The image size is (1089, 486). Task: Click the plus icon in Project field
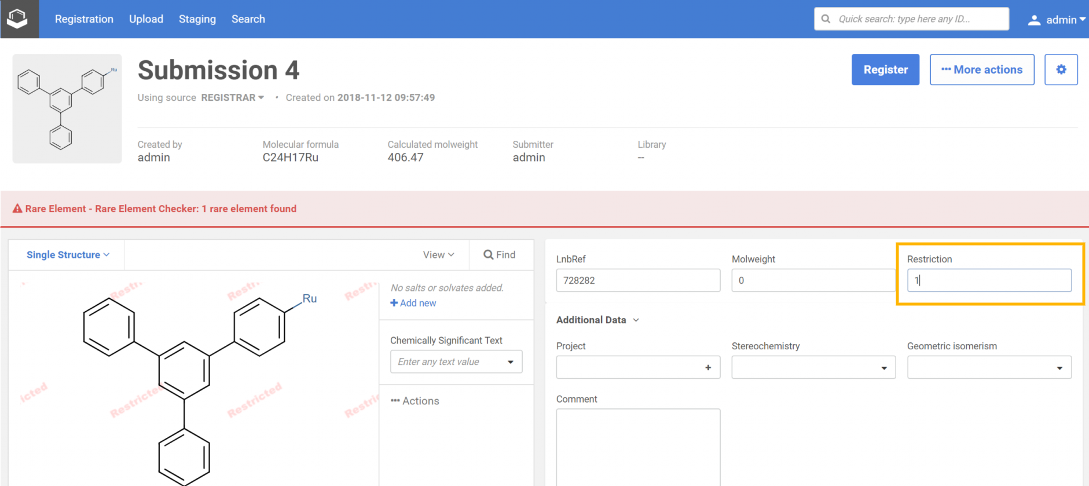point(707,367)
